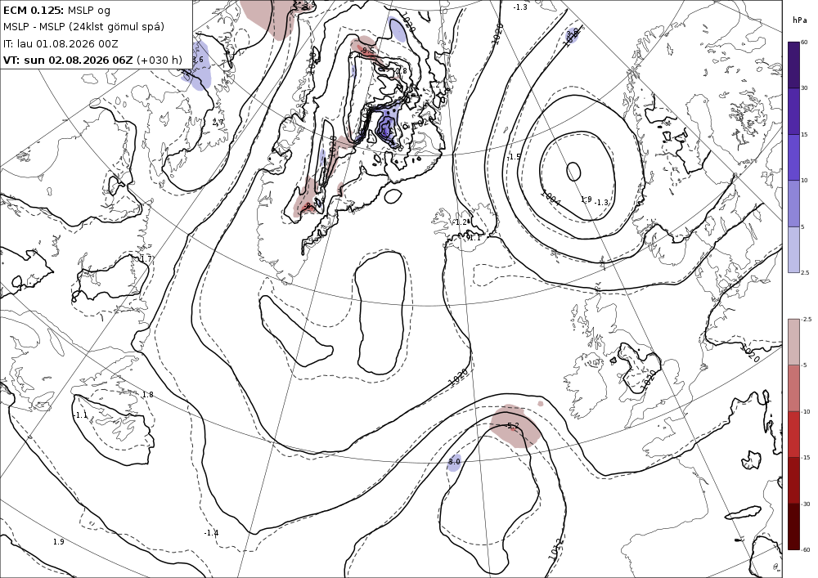Click the palest 2.5–5 hPa legend band
The height and width of the screenshot is (578, 818).
pyautogui.click(x=793, y=249)
